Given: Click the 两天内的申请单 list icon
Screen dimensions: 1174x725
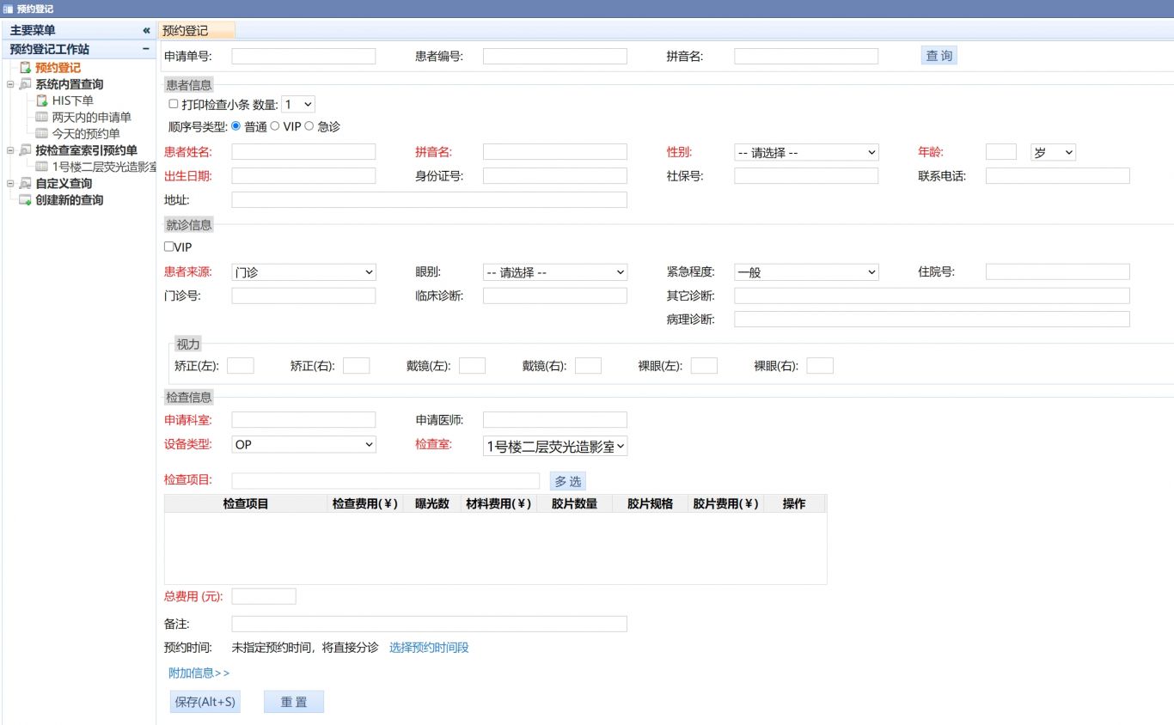Looking at the screenshot, I should [x=42, y=117].
